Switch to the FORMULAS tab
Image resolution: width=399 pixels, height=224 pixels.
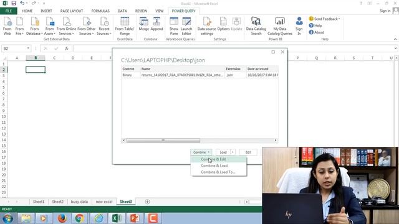100,11
